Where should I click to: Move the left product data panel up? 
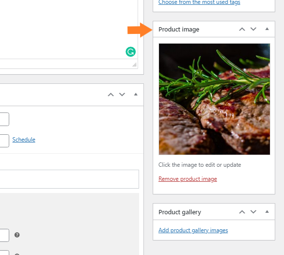point(111,95)
